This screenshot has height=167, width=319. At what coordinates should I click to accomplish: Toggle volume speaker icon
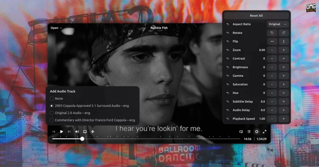(x=77, y=132)
